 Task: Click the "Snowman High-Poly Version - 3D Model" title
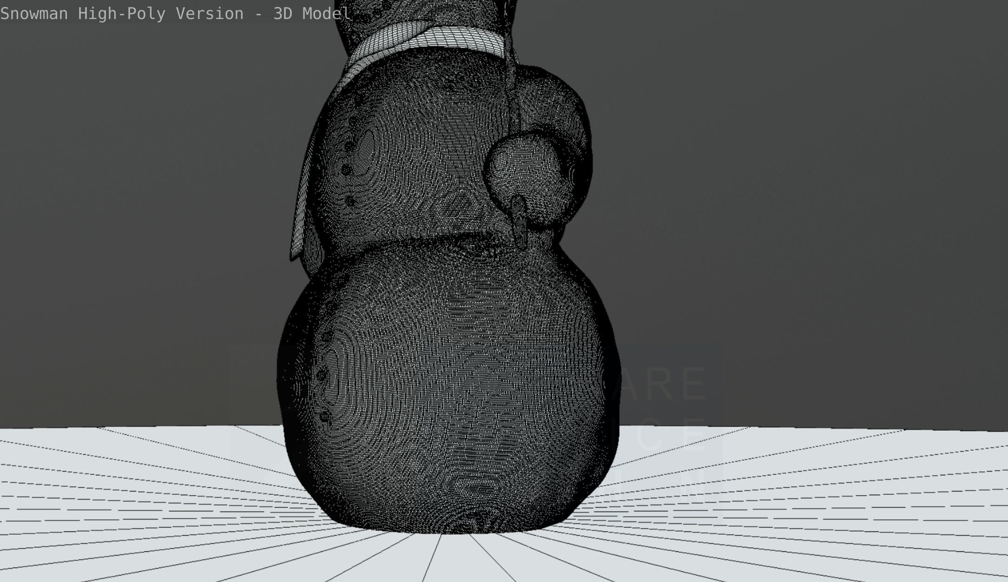[x=176, y=13]
